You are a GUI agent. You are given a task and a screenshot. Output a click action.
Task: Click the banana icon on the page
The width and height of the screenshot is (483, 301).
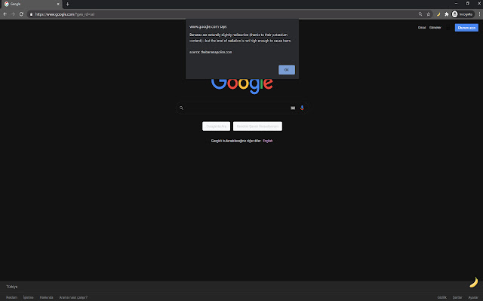474,282
